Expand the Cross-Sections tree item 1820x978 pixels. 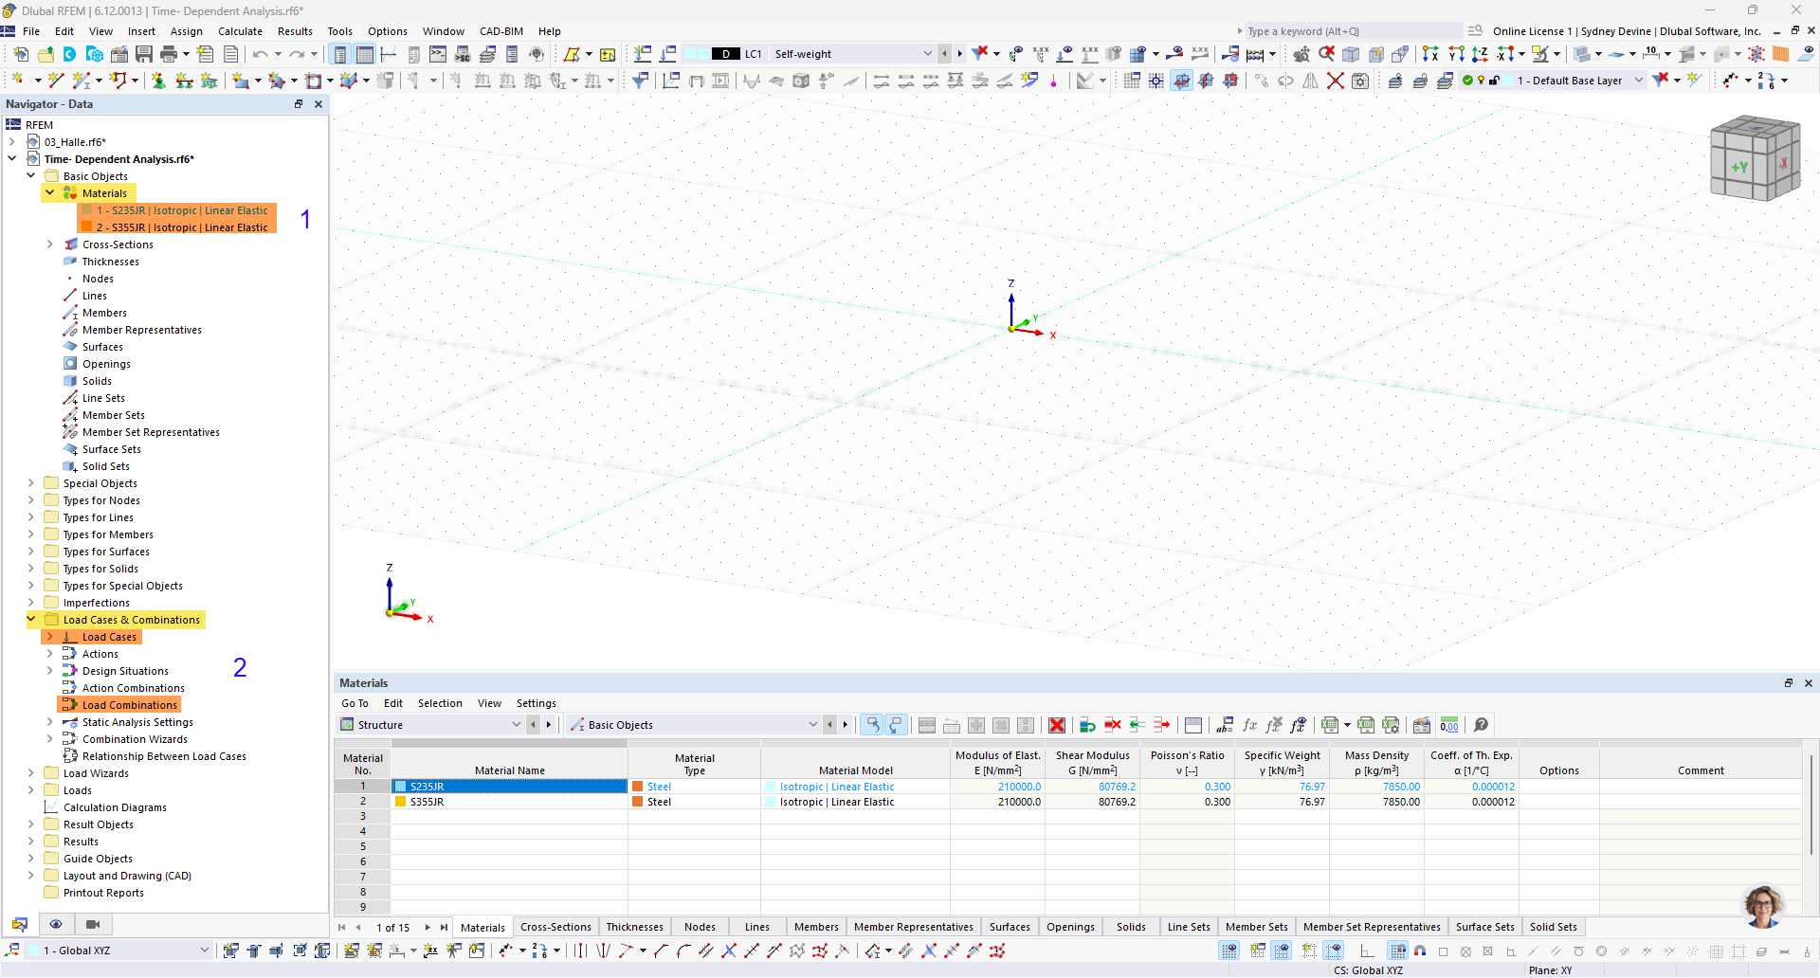click(49, 244)
